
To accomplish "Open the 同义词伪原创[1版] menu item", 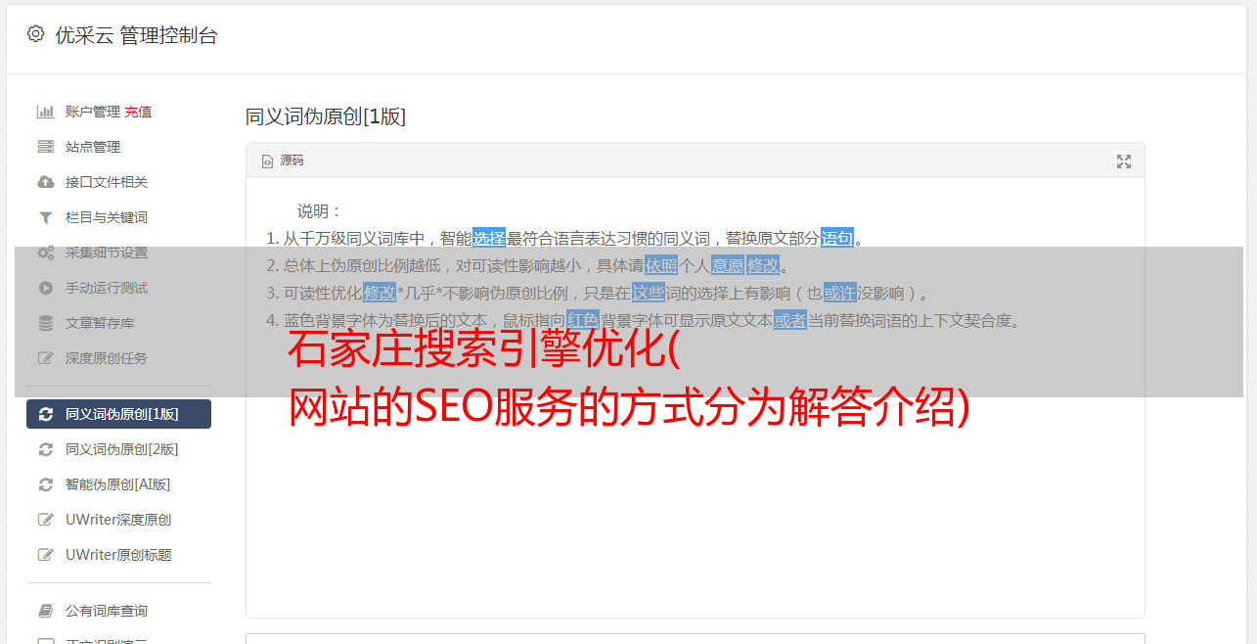I will click(x=118, y=414).
